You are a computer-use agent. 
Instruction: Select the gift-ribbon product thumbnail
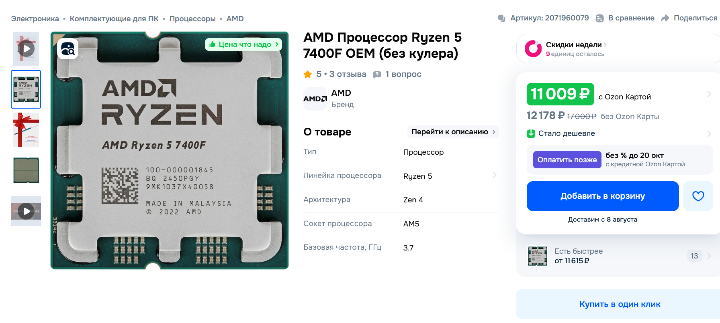pos(26,130)
